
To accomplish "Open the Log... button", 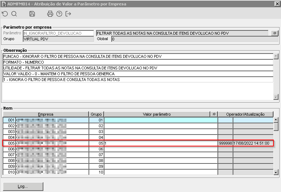I will coord(23,187).
